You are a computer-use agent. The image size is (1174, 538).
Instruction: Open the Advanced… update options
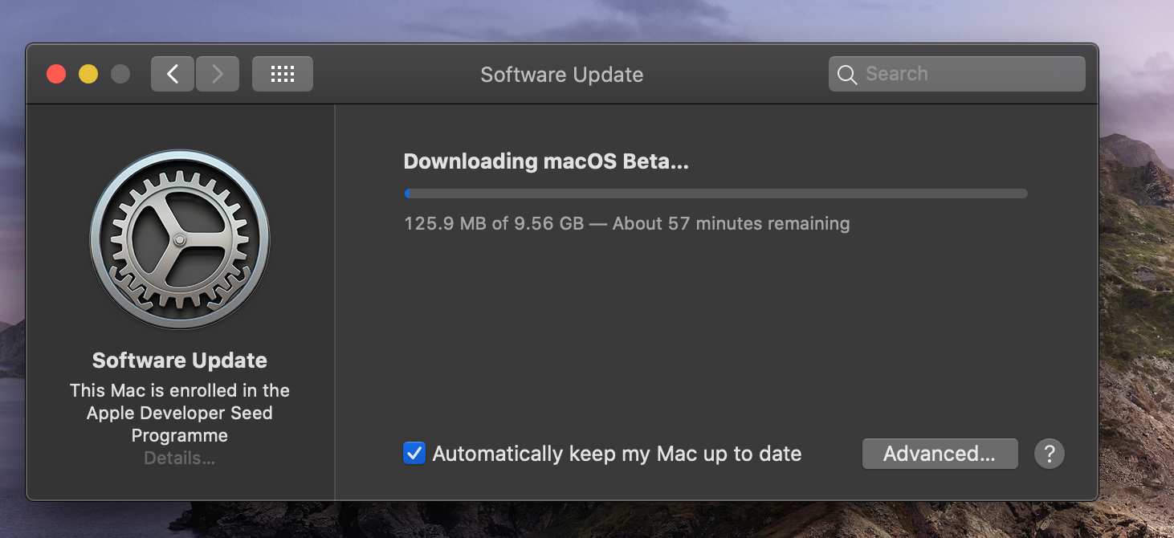(940, 454)
